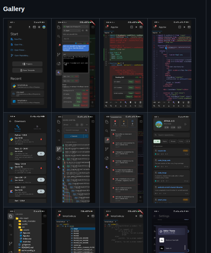This screenshot has width=211, height=253.
Task: Click the back arrow in the Downloads screenshot
Action: 10,121
